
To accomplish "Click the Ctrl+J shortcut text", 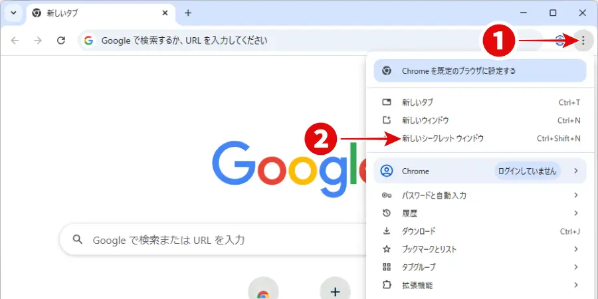I will coord(570,231).
